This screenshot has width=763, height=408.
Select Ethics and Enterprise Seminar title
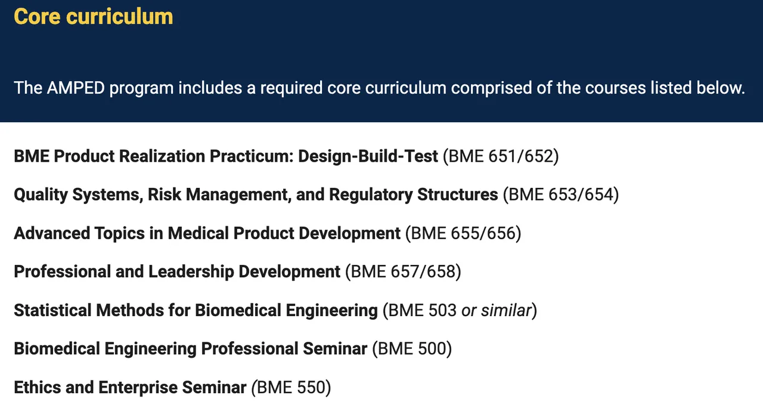pos(130,388)
